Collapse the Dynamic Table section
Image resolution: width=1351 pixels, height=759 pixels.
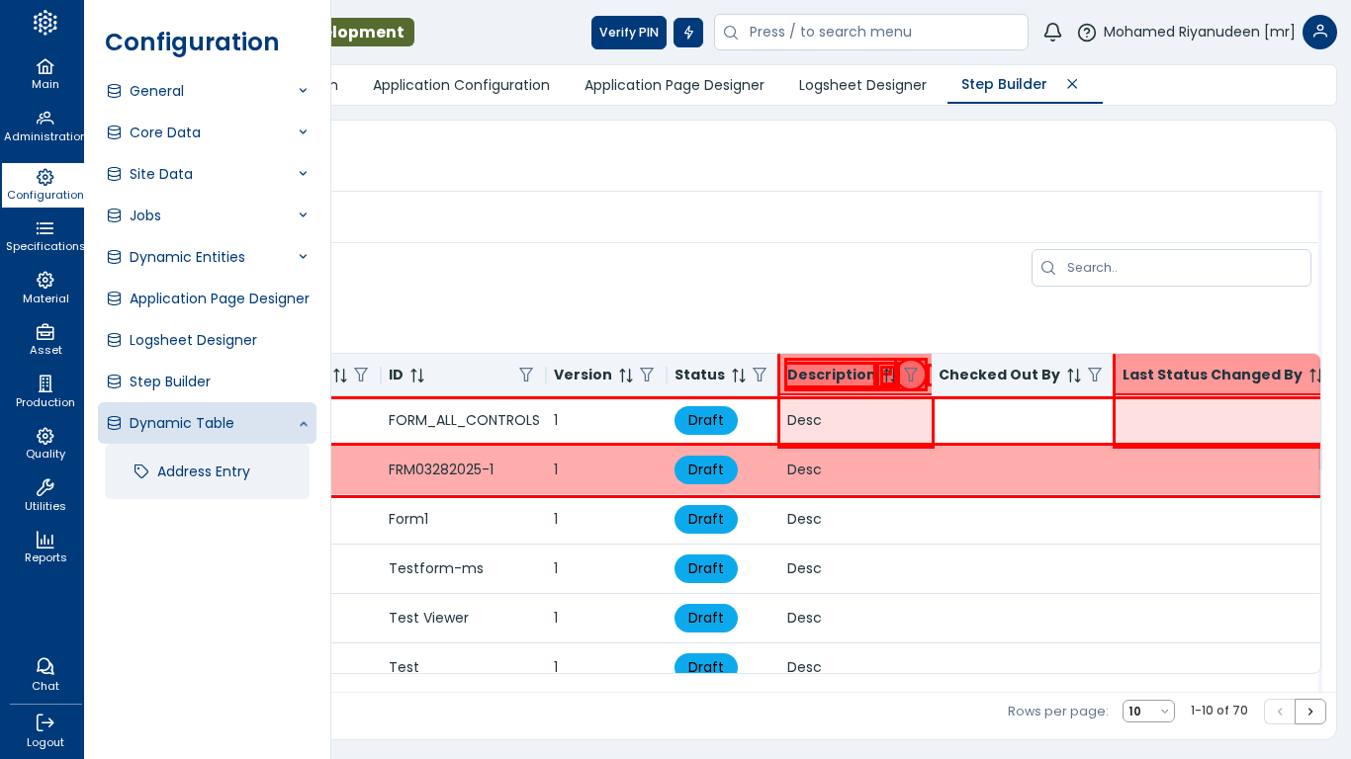[x=303, y=423]
